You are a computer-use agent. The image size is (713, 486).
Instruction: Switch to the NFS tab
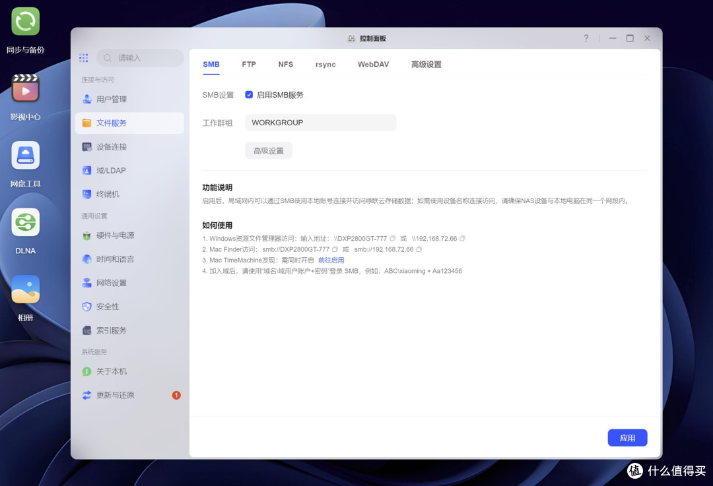[x=286, y=65]
